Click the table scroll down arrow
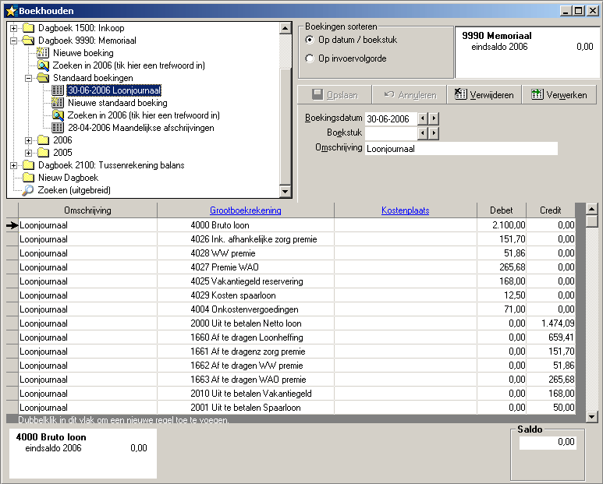Image resolution: width=603 pixels, height=484 pixels. point(592,416)
